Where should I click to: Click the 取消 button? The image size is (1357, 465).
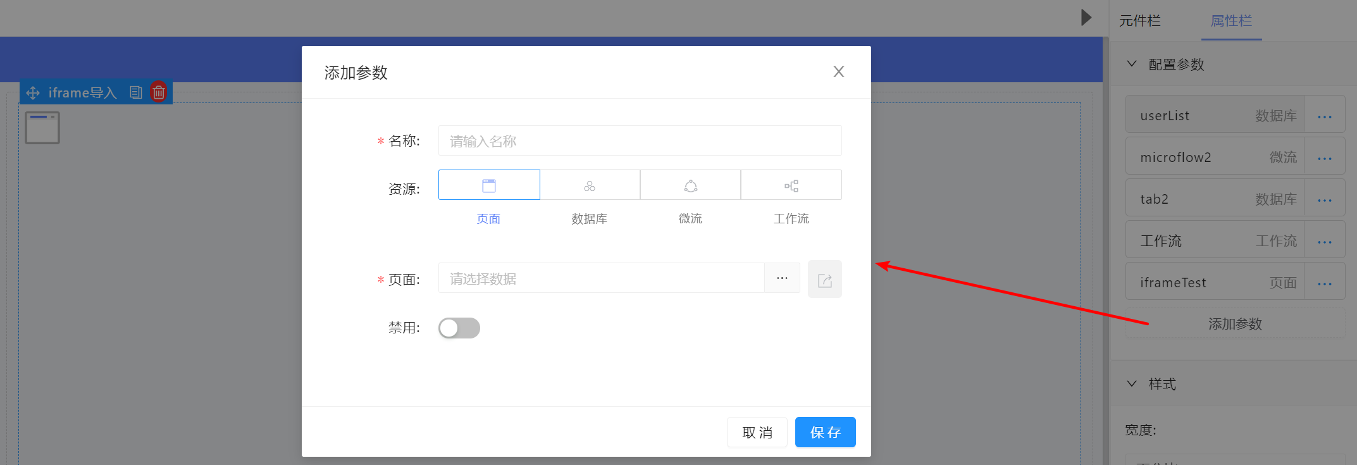757,432
